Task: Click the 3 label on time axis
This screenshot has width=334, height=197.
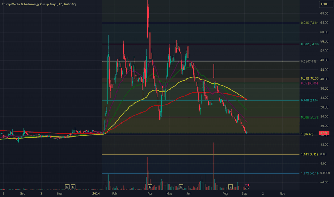Action: tap(41, 193)
